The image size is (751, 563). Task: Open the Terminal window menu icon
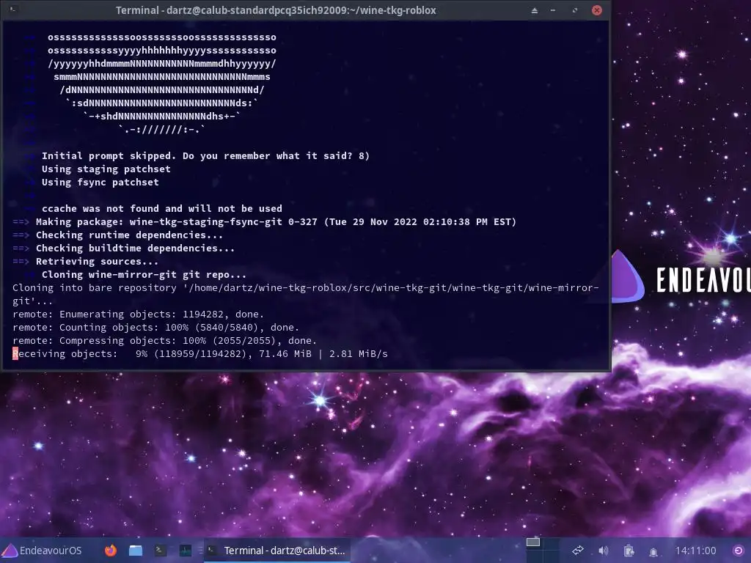[13, 10]
